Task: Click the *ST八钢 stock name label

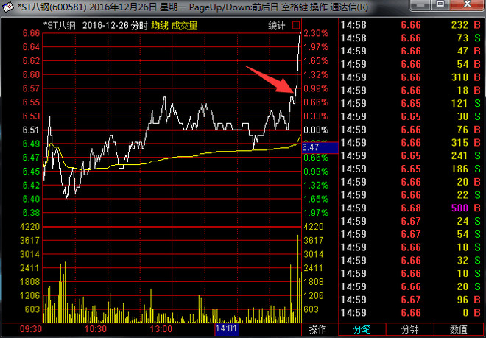Action: (60, 26)
